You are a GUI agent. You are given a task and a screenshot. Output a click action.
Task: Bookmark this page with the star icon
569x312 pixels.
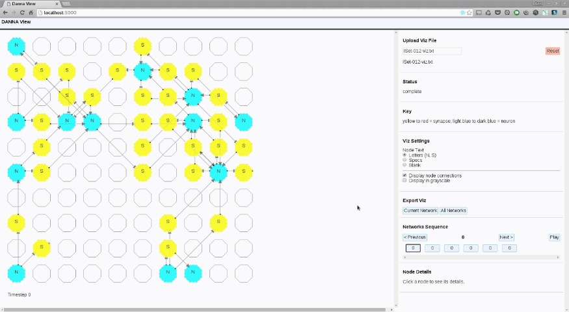(469, 12)
